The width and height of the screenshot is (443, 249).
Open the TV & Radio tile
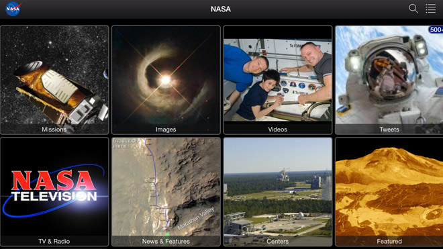54,192
